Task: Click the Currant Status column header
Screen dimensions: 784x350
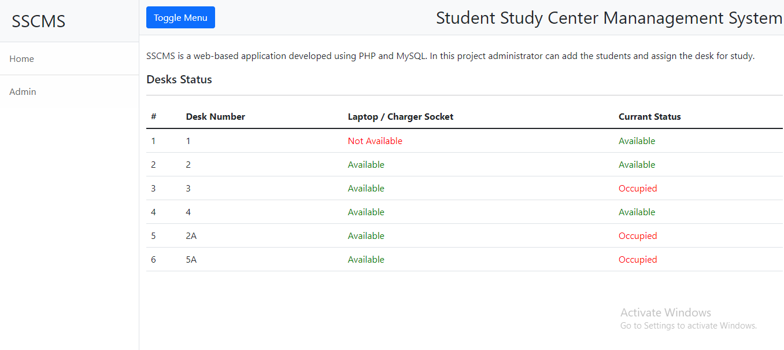Action: [x=650, y=117]
